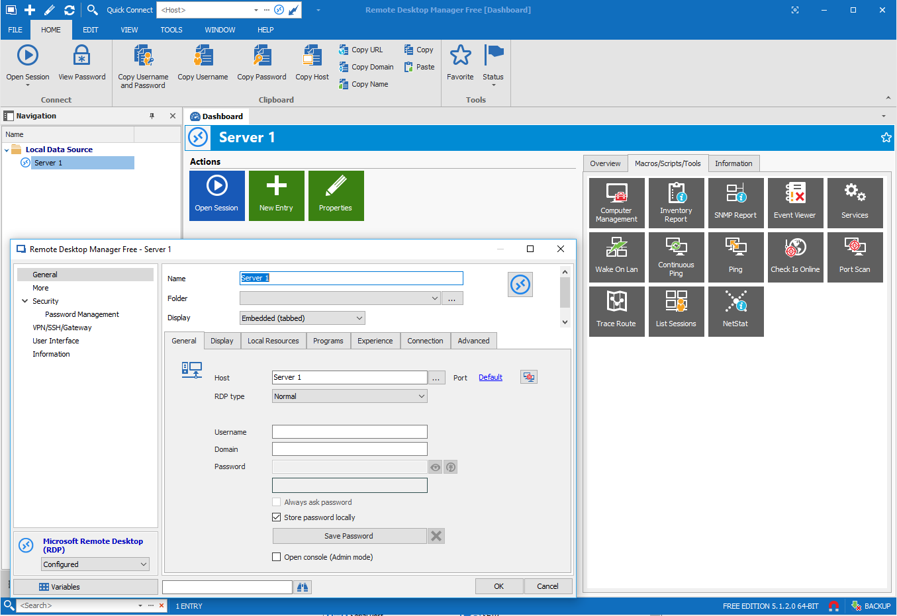Start a Continuous Ping
Image resolution: width=897 pixels, height=616 pixels.
point(676,257)
